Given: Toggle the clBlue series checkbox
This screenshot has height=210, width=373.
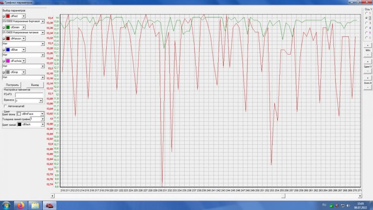Looking at the screenshot, I should coord(4,50).
